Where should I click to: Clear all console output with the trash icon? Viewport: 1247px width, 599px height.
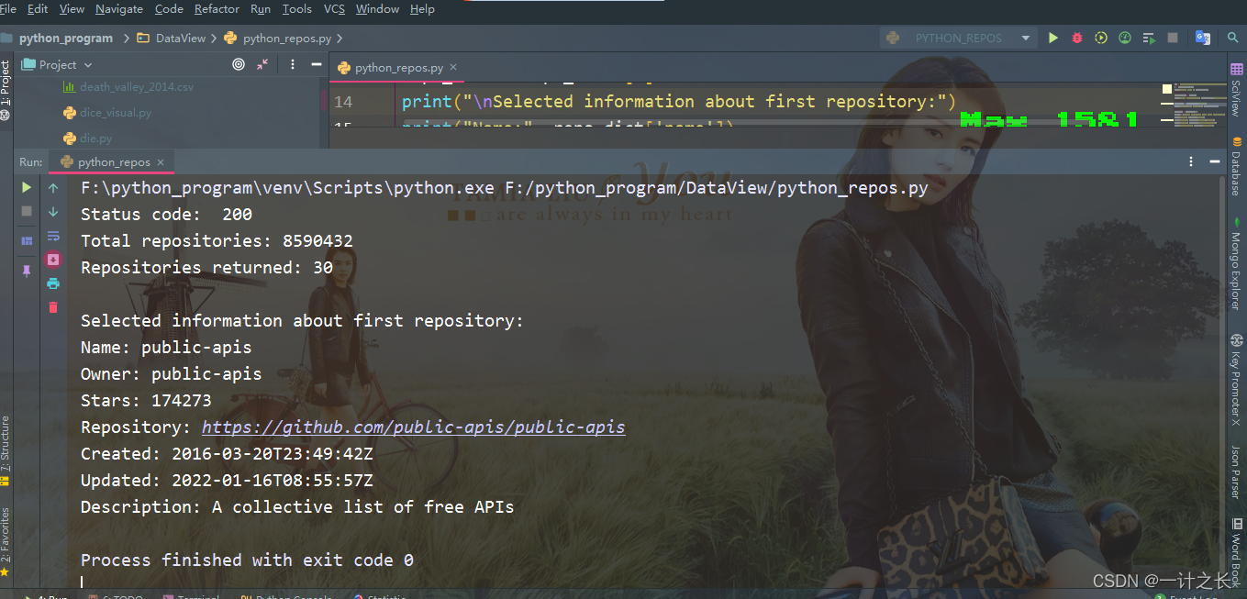point(53,307)
